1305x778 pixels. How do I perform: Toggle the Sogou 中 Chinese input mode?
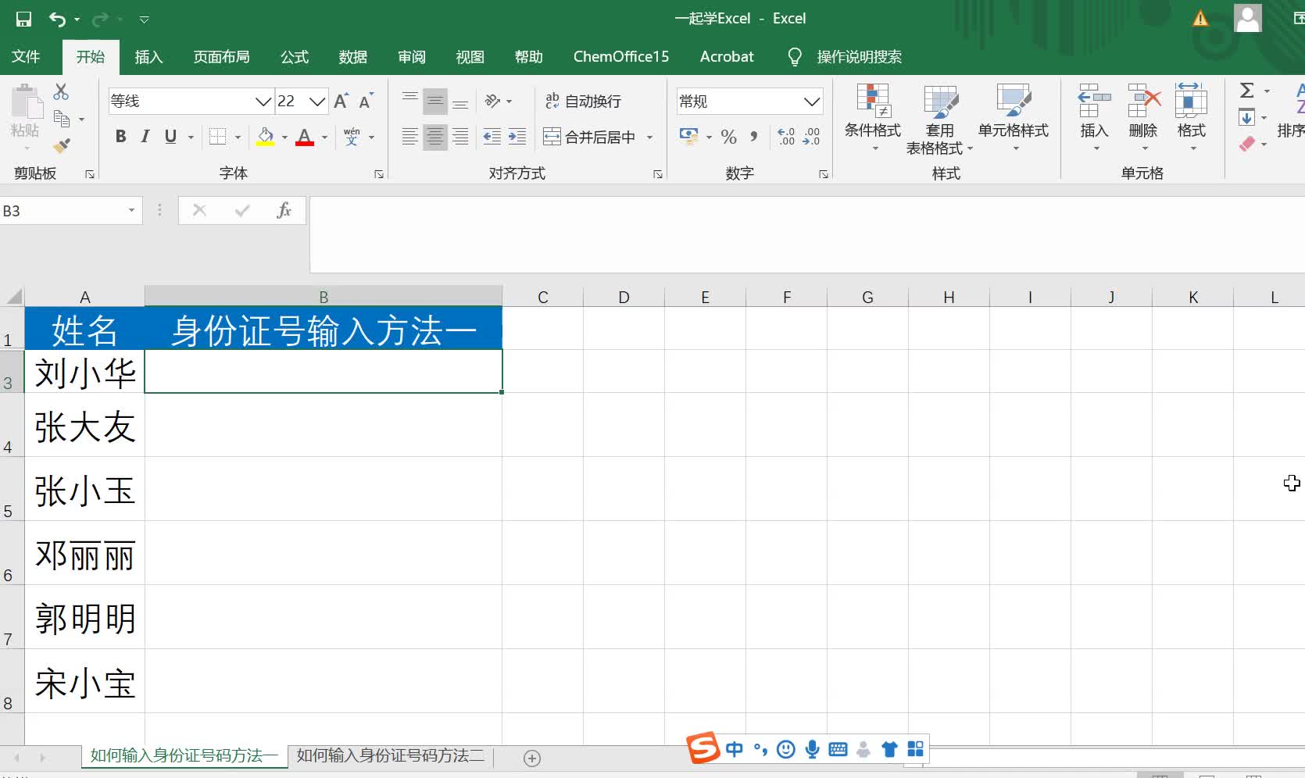click(x=735, y=750)
